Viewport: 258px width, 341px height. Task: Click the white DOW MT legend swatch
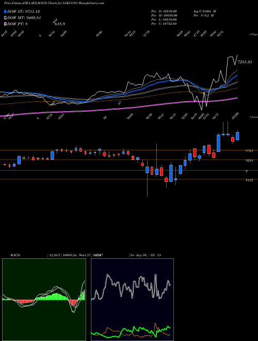(x=5, y=18)
